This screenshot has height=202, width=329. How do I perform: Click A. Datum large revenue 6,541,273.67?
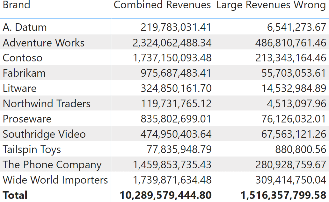click(x=296, y=27)
